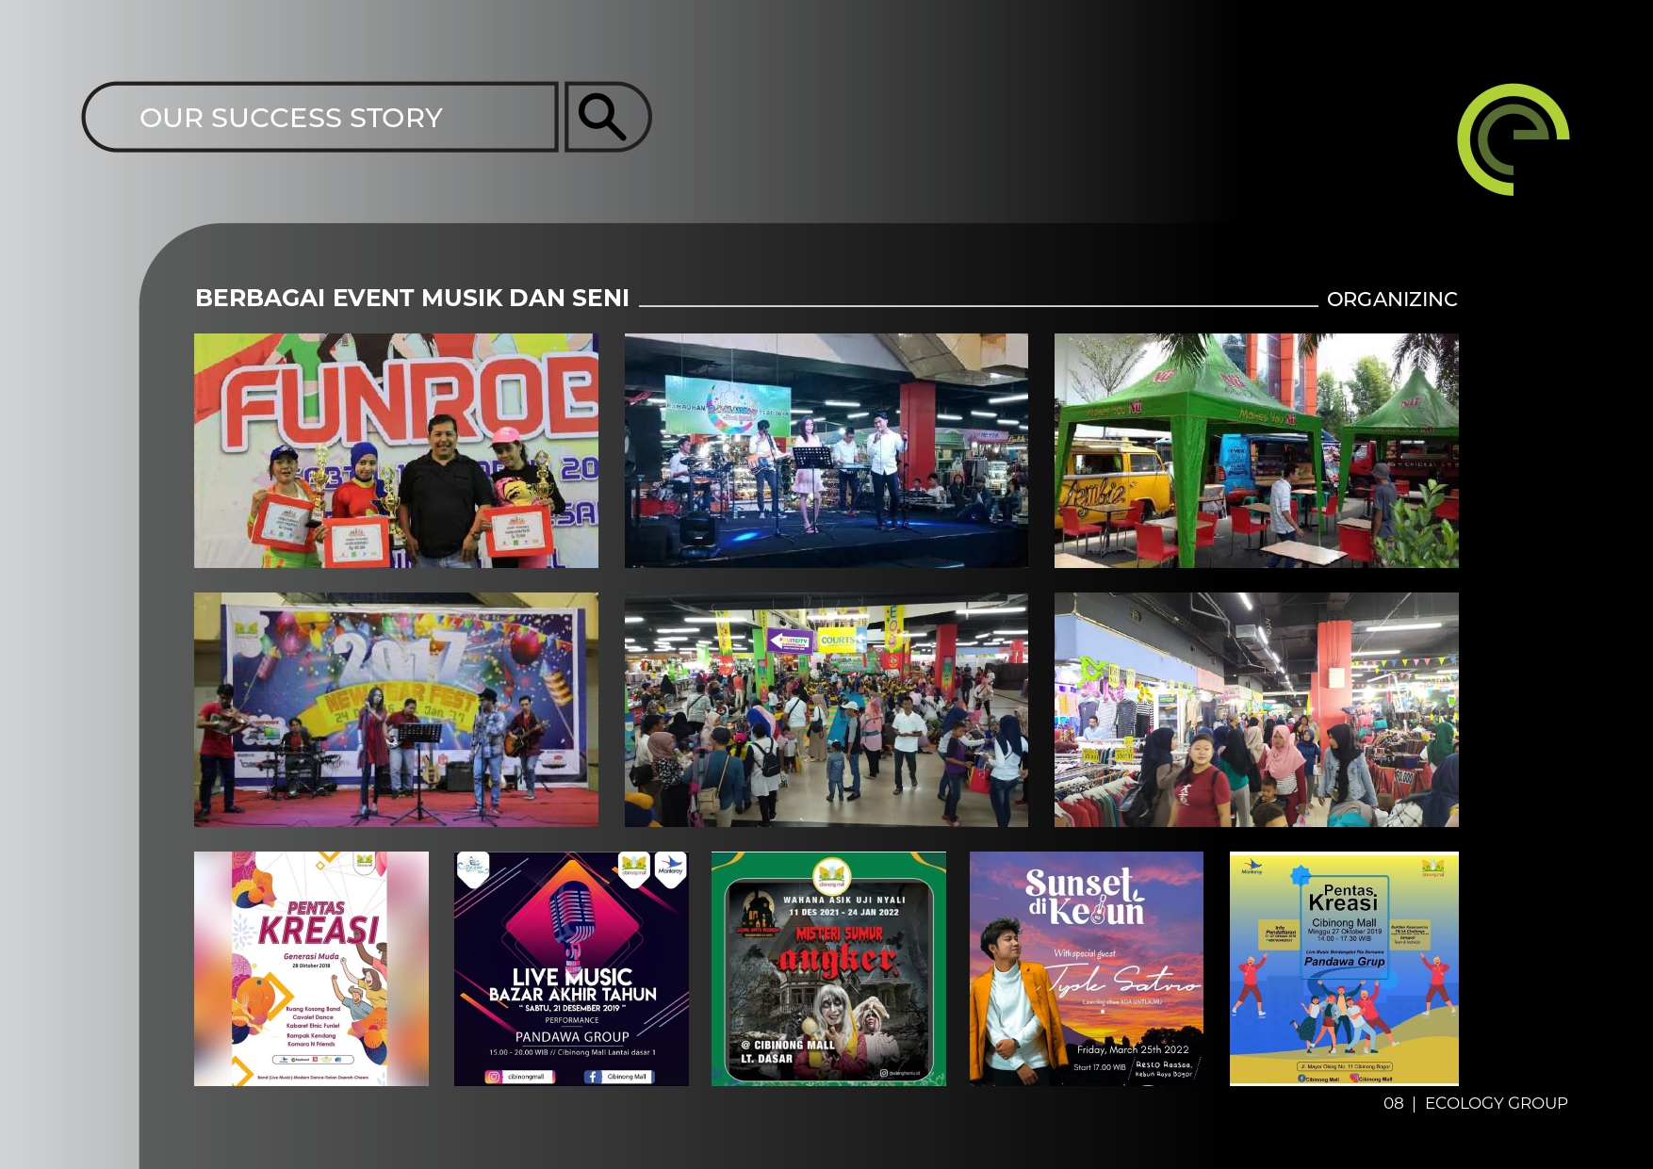The image size is (1653, 1169).
Task: Click the Facebook icon on Live Music poster
Action: (x=593, y=1077)
